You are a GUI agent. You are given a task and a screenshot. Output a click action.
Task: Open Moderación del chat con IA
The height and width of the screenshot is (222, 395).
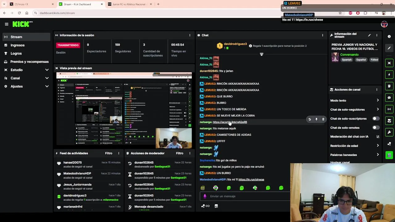tap(355, 137)
